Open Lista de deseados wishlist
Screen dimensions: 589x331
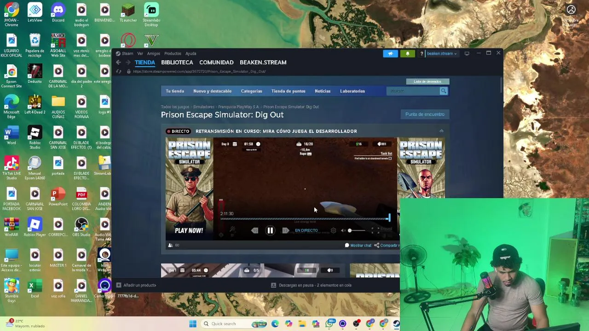pyautogui.click(x=427, y=81)
